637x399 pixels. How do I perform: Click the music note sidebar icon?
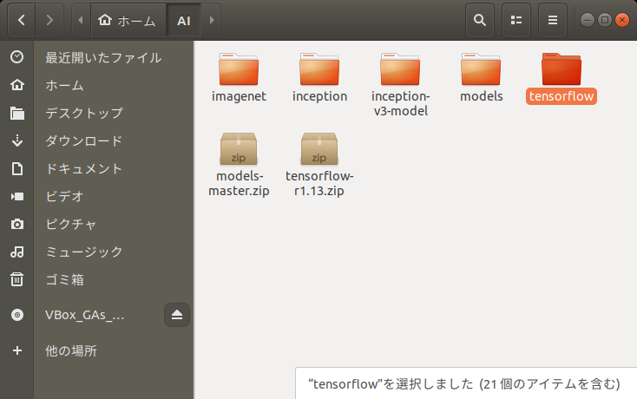coord(17,252)
